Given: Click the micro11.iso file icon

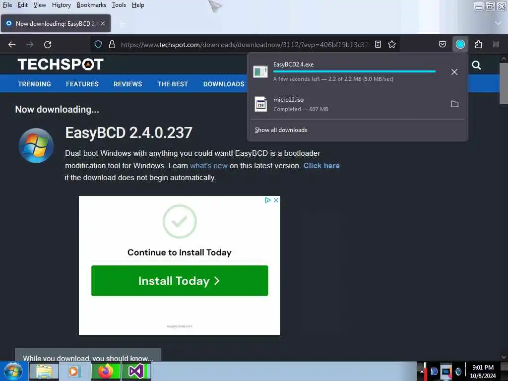Looking at the screenshot, I should (261, 104).
